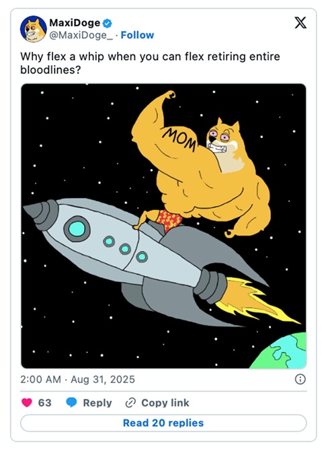This screenshot has width=326, height=451.
Task: Click the blue reply speech bubble icon
Action: pyautogui.click(x=71, y=403)
